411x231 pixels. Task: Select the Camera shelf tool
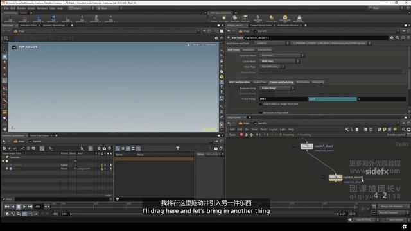click(214, 19)
